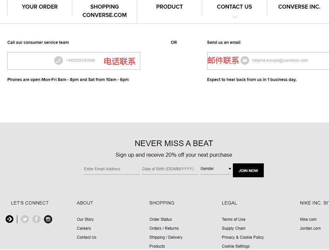Image resolution: width=329 pixels, height=250 pixels.
Task: Click the phone icon next to the number
Action: coord(59,60)
